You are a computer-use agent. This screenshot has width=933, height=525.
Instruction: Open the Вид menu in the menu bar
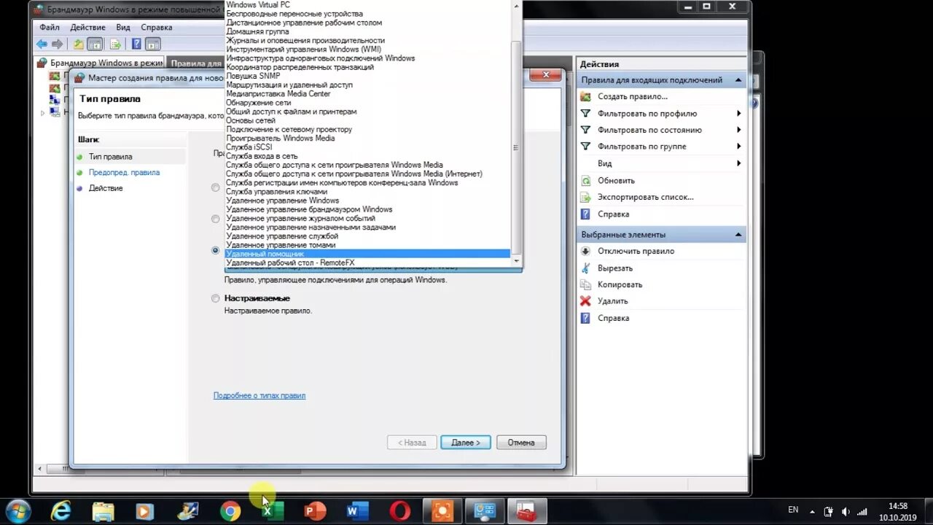coord(123,27)
